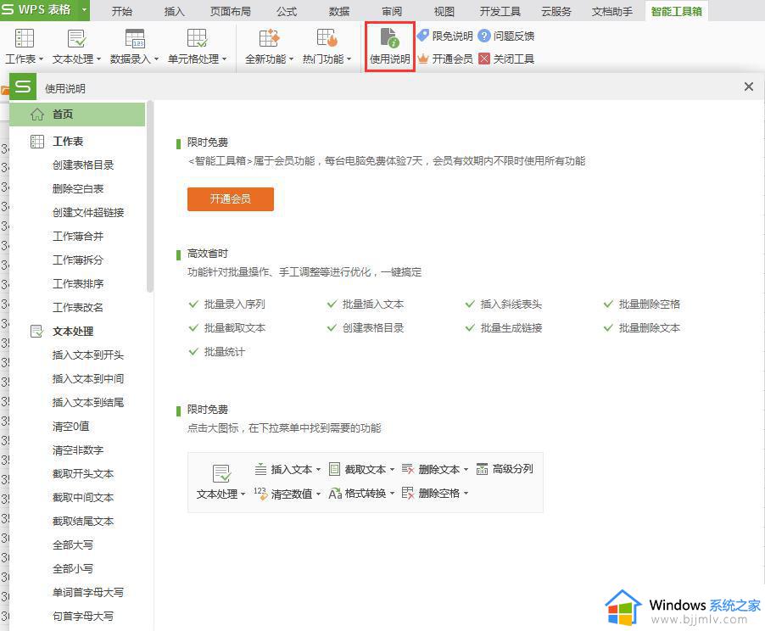This screenshot has width=765, height=631.
Task: Open 插入文本到开头 help topic
Action: [x=88, y=355]
